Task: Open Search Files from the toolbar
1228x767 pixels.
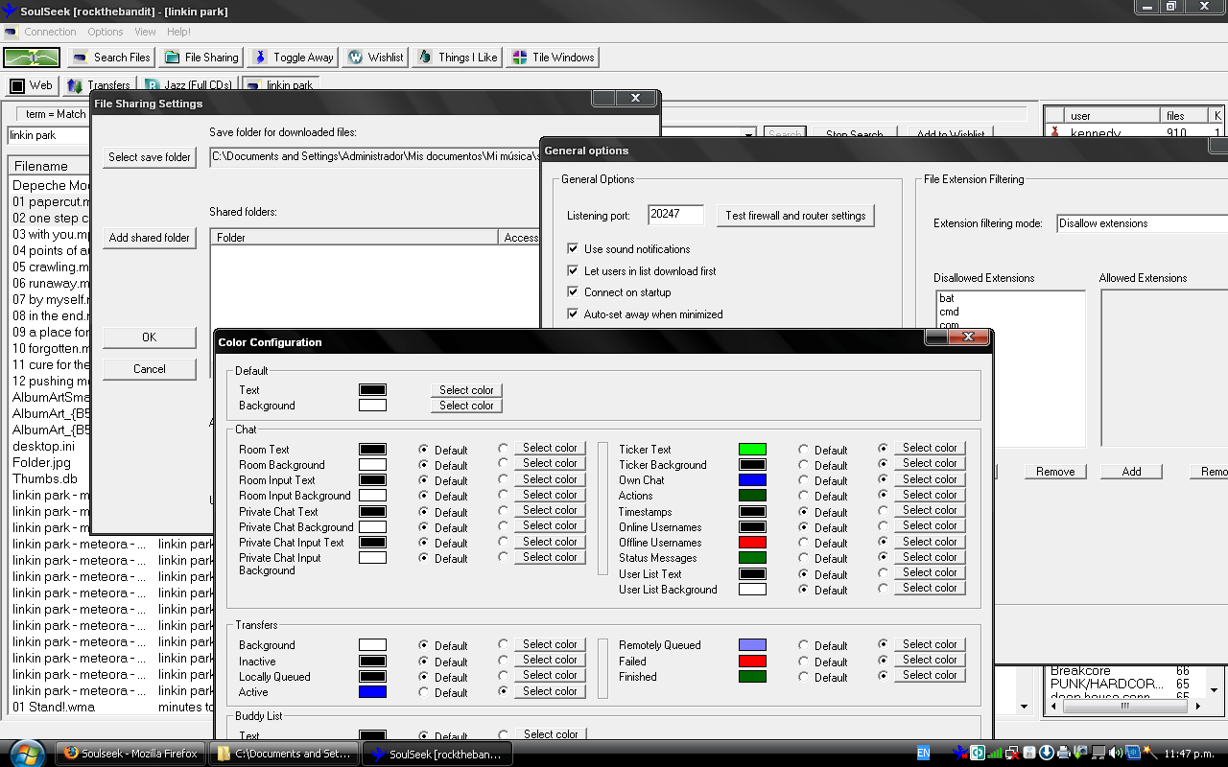Action: [x=112, y=58]
